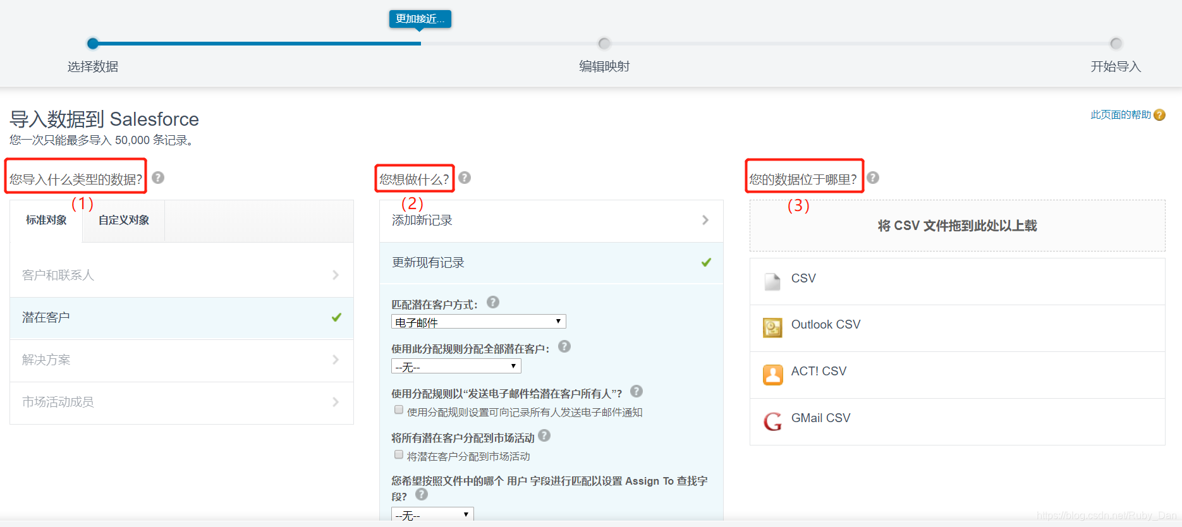1182x527 pixels.
Task: Click green checkmark on 更新现有记录 row
Action: [706, 262]
